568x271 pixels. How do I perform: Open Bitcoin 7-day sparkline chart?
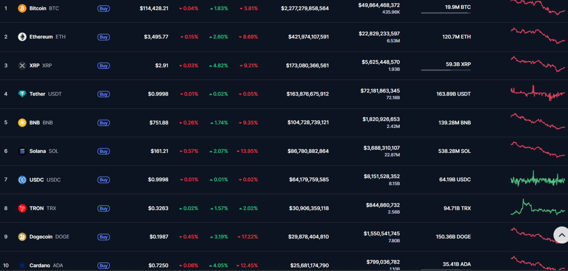click(x=538, y=8)
